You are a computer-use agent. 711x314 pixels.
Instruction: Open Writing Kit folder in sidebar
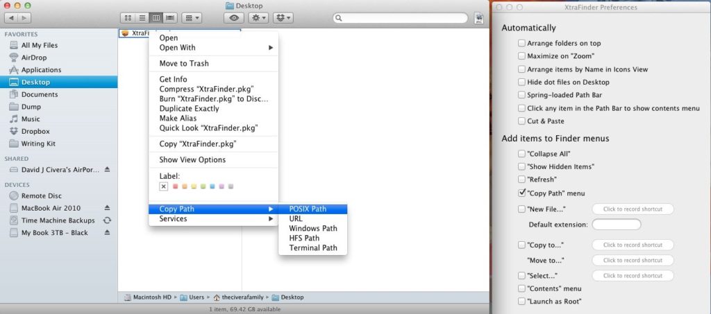(x=39, y=143)
